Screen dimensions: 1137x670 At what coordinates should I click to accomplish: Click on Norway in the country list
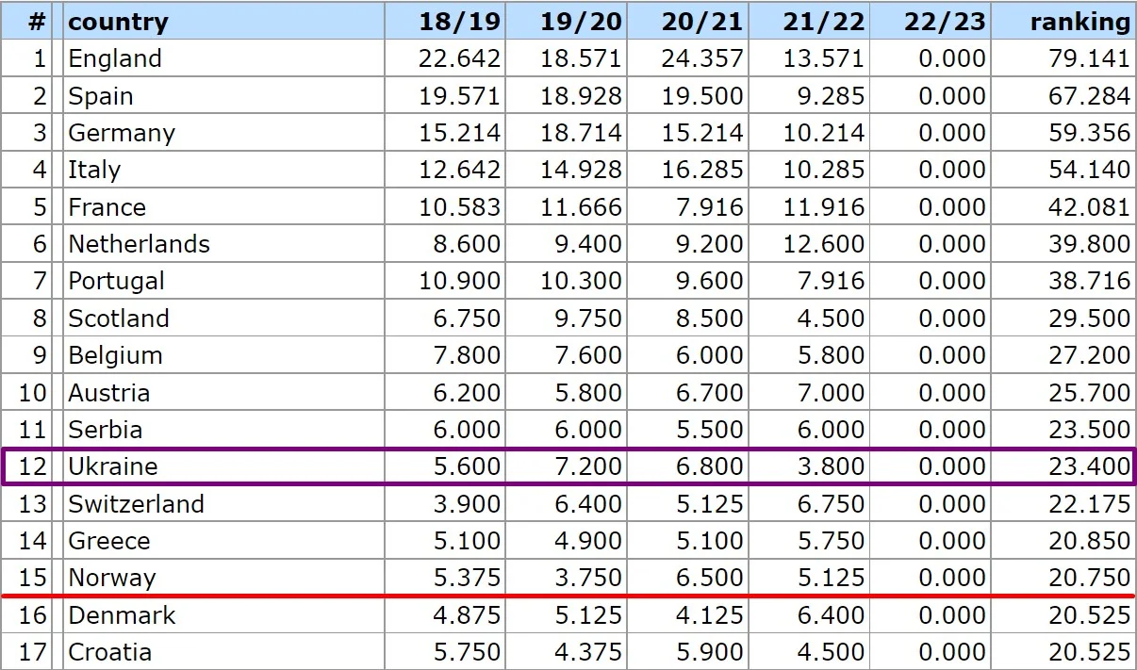pos(111,578)
